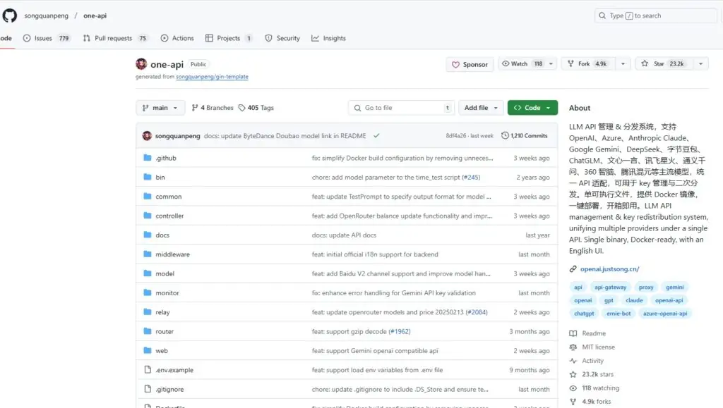Image resolution: width=723 pixels, height=408 pixels.
Task: Open the main branch selector dropdown
Action: [x=160, y=107]
